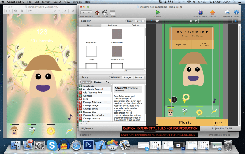Add custom behavior with library plus button
The image size is (245, 154).
coord(81,124)
